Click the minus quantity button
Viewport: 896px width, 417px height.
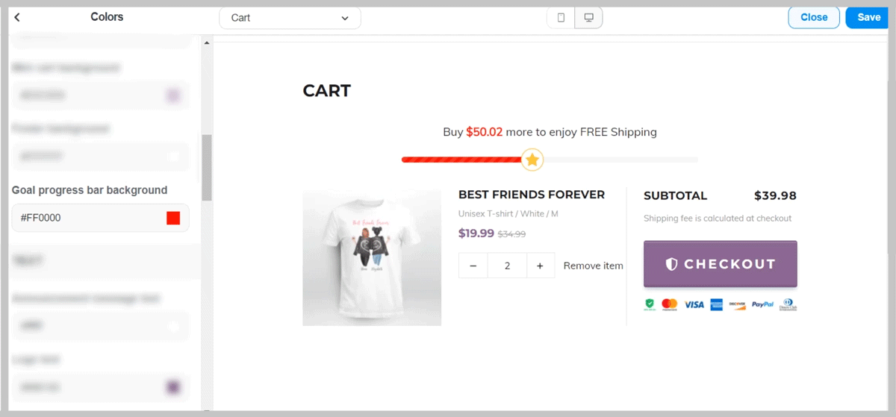tap(473, 266)
